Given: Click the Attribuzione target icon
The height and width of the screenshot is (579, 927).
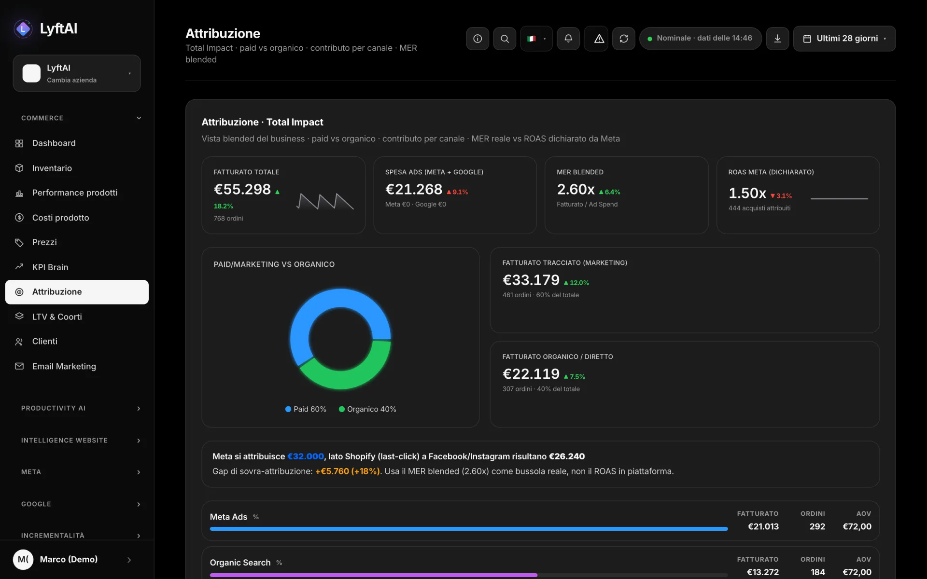Looking at the screenshot, I should pyautogui.click(x=19, y=292).
